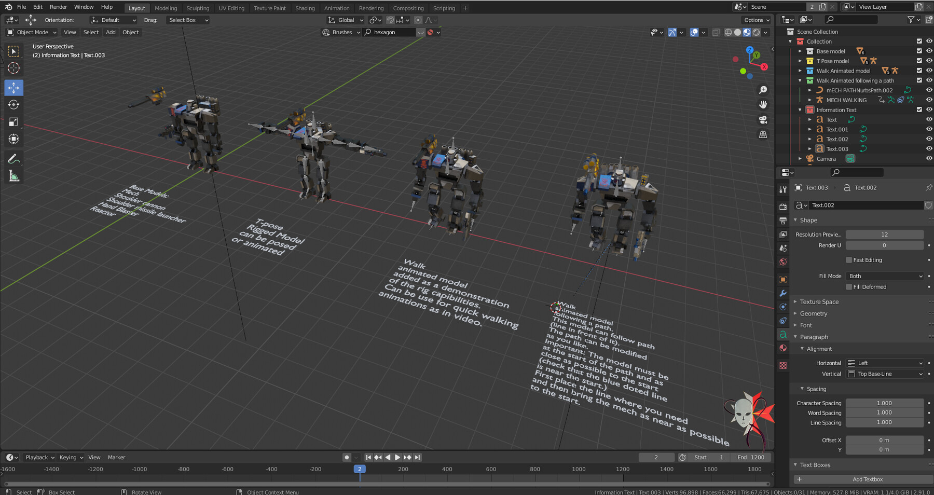
Task: Select the Annotate tool
Action: tap(13, 158)
